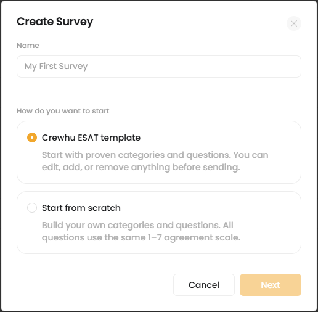Click the 'How do you want to start' label
This screenshot has width=318, height=312.
pos(63,111)
